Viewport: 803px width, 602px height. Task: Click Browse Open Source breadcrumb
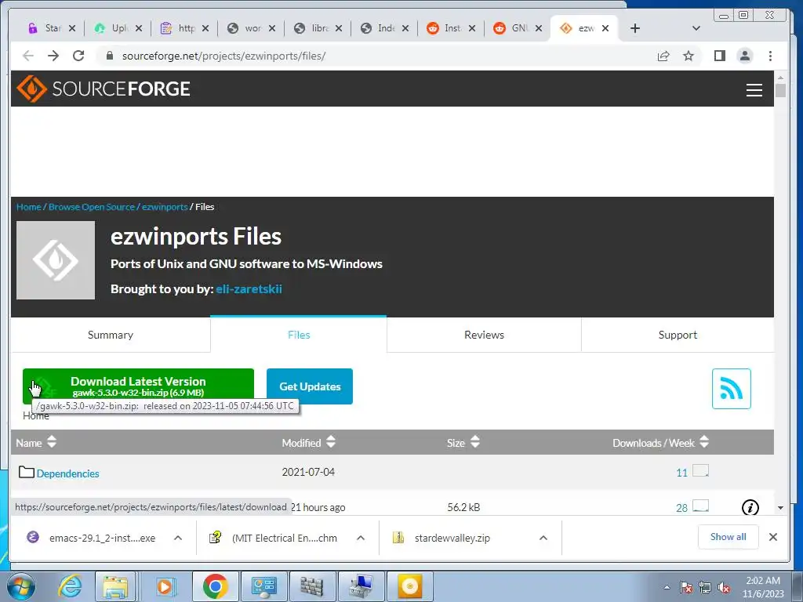click(92, 207)
